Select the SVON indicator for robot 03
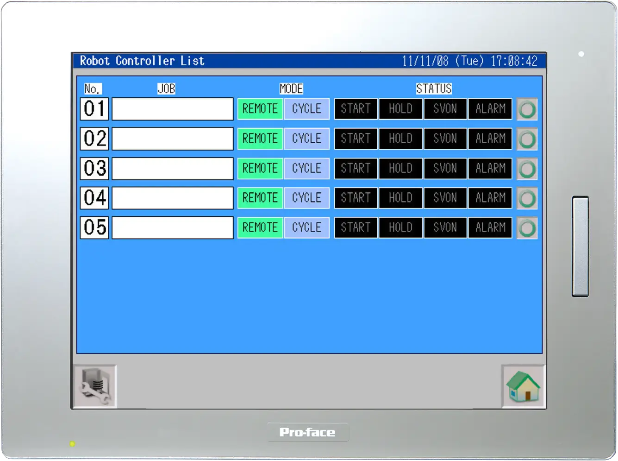This screenshot has height=461, width=618. point(445,168)
